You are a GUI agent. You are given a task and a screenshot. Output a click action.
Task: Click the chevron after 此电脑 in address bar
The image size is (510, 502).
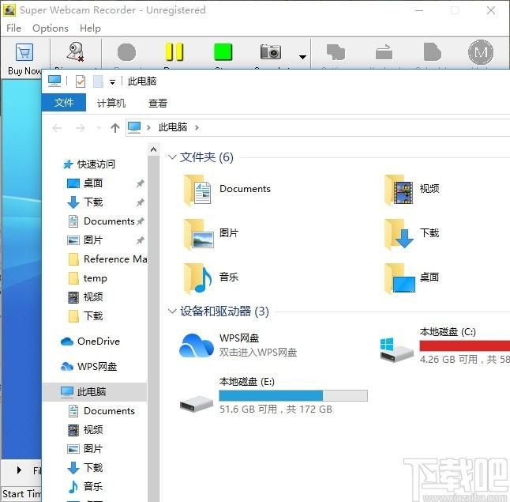[x=197, y=127]
